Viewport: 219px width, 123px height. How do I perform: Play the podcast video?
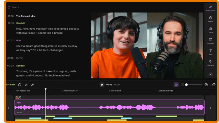tap(102, 85)
